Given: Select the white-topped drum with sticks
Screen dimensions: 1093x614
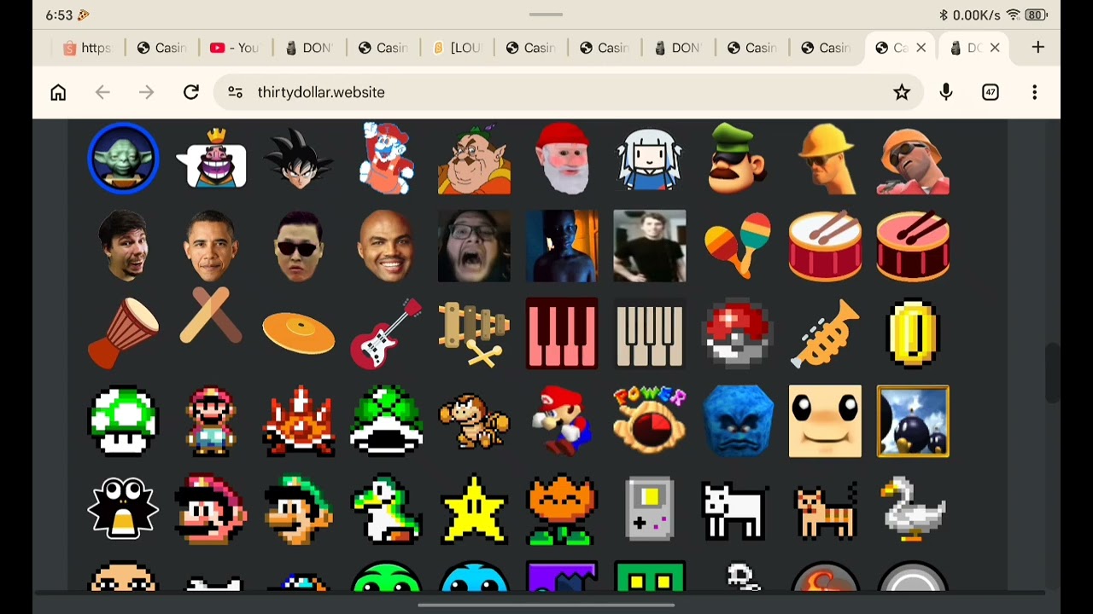Looking at the screenshot, I should 825,246.
